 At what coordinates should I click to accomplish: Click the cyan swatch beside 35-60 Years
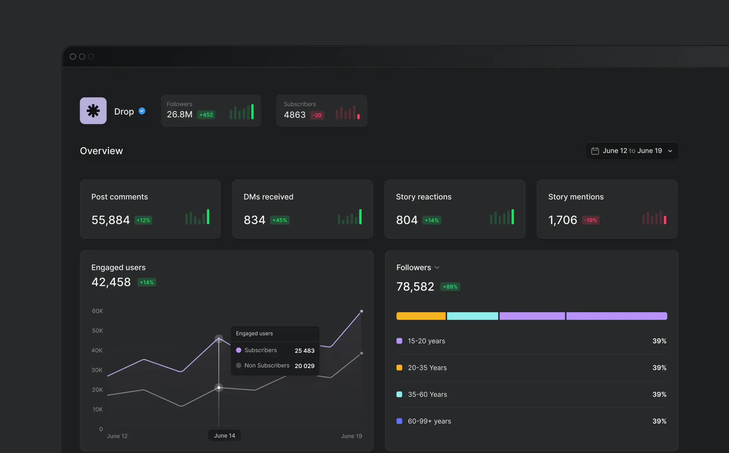tap(399, 394)
